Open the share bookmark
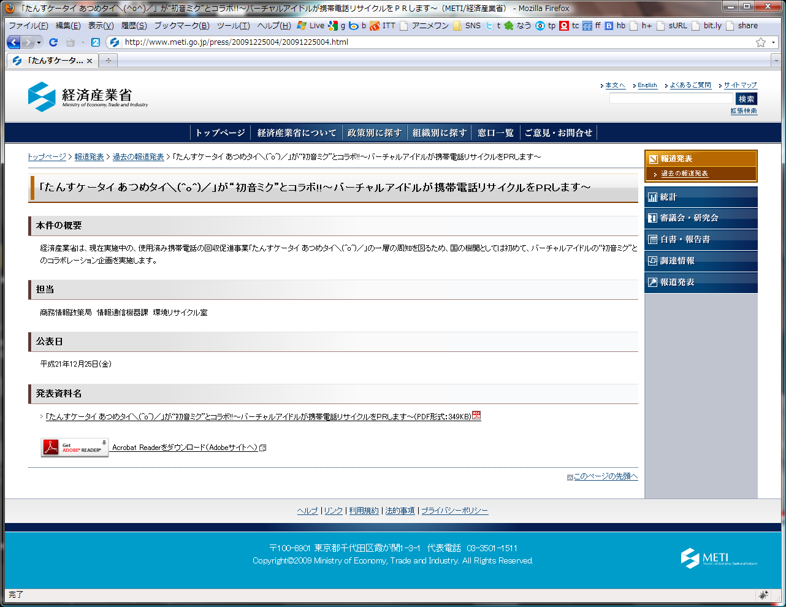The width and height of the screenshot is (786, 607). (x=742, y=26)
